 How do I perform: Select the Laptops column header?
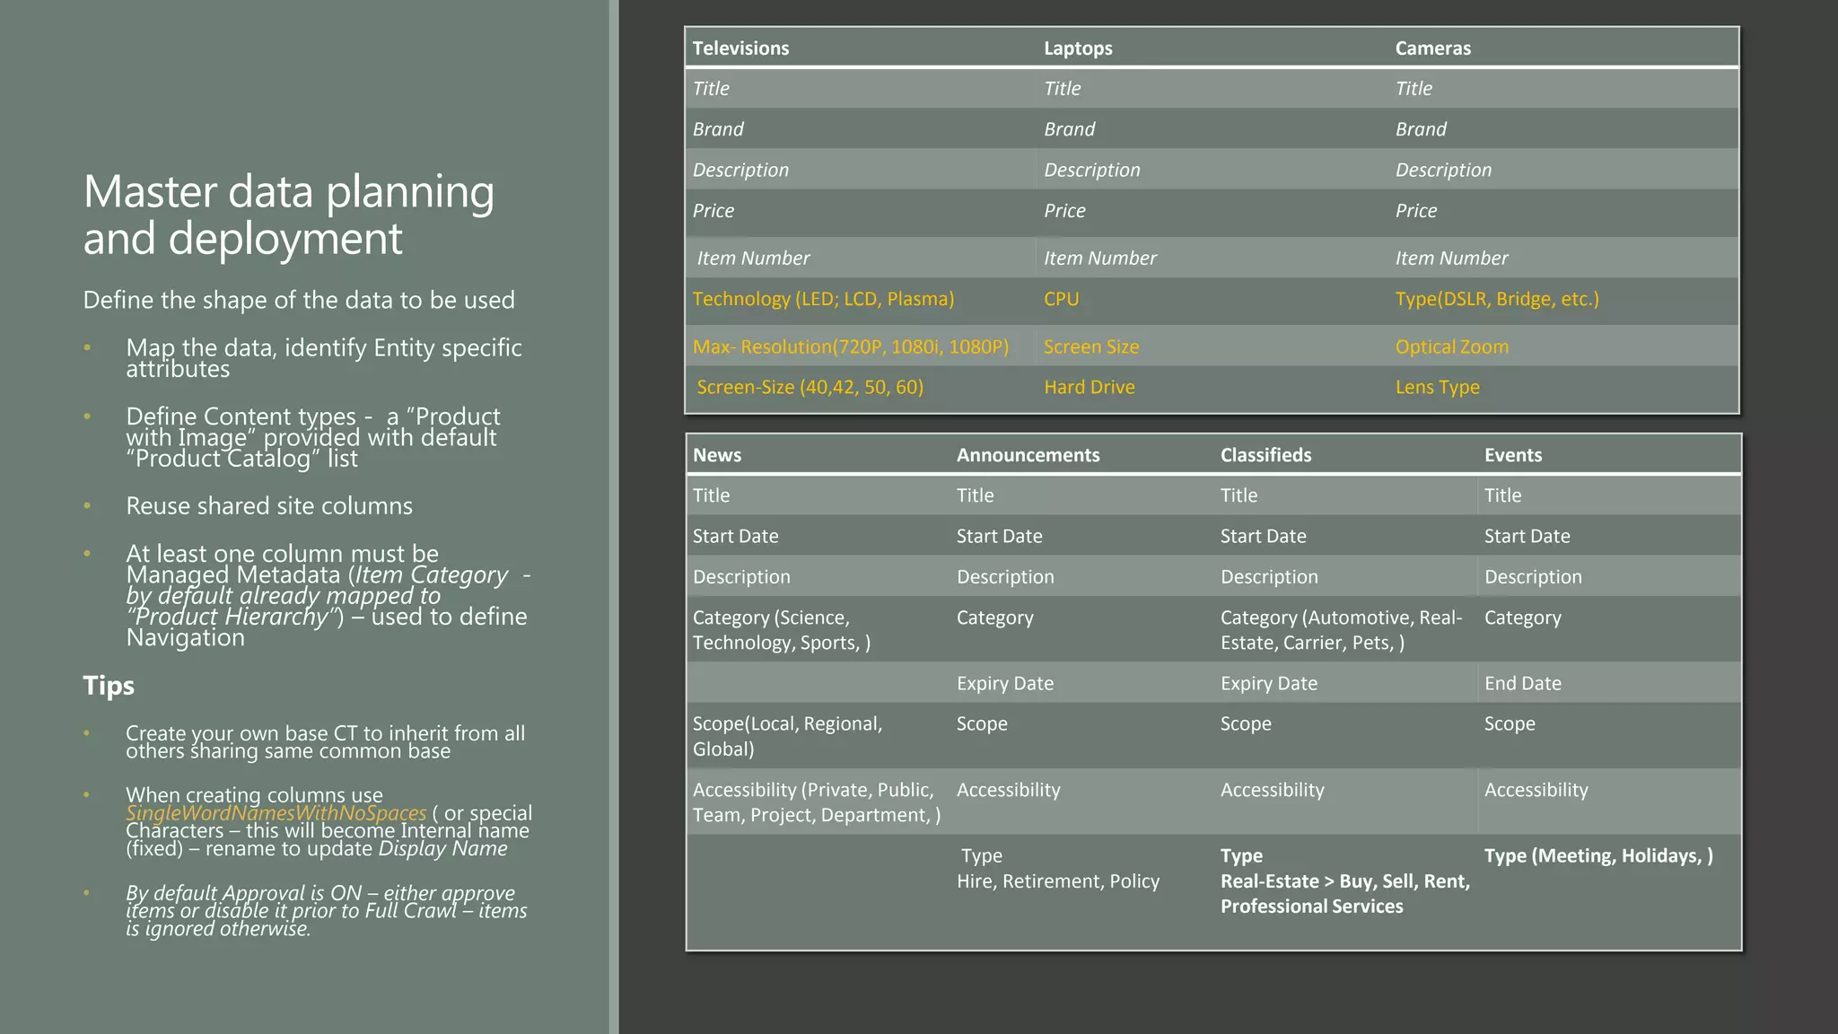tap(1078, 48)
